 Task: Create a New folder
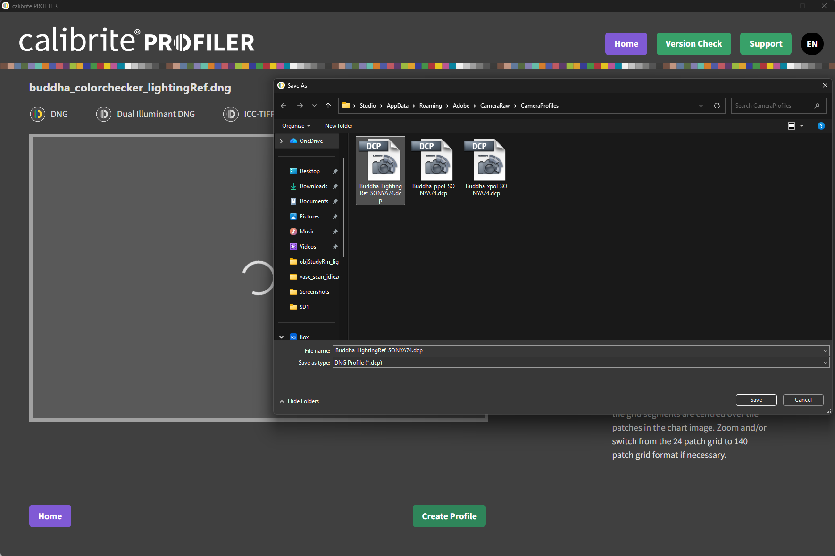[x=339, y=126]
